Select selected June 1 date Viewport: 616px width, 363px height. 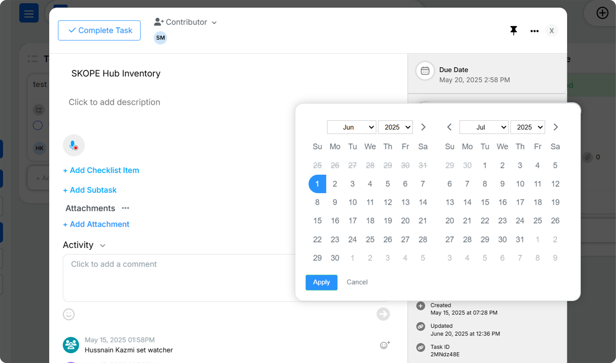(x=317, y=184)
